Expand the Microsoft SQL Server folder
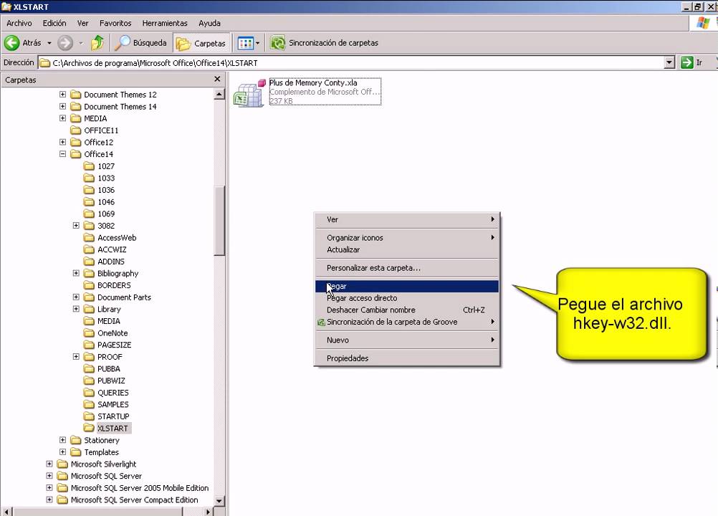Image resolution: width=718 pixels, height=516 pixels. coord(49,476)
